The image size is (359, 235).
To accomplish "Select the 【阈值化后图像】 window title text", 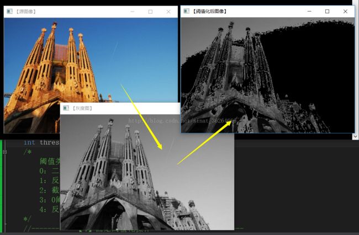I will pos(209,11).
